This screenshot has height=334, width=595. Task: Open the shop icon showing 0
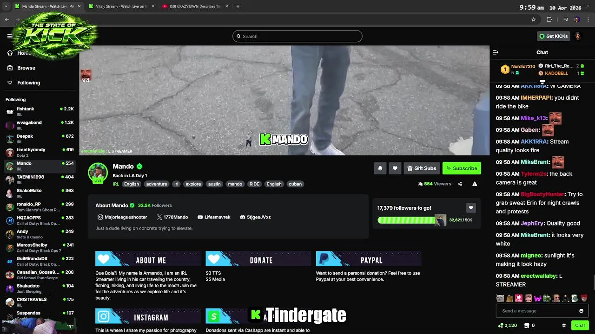click(526, 325)
